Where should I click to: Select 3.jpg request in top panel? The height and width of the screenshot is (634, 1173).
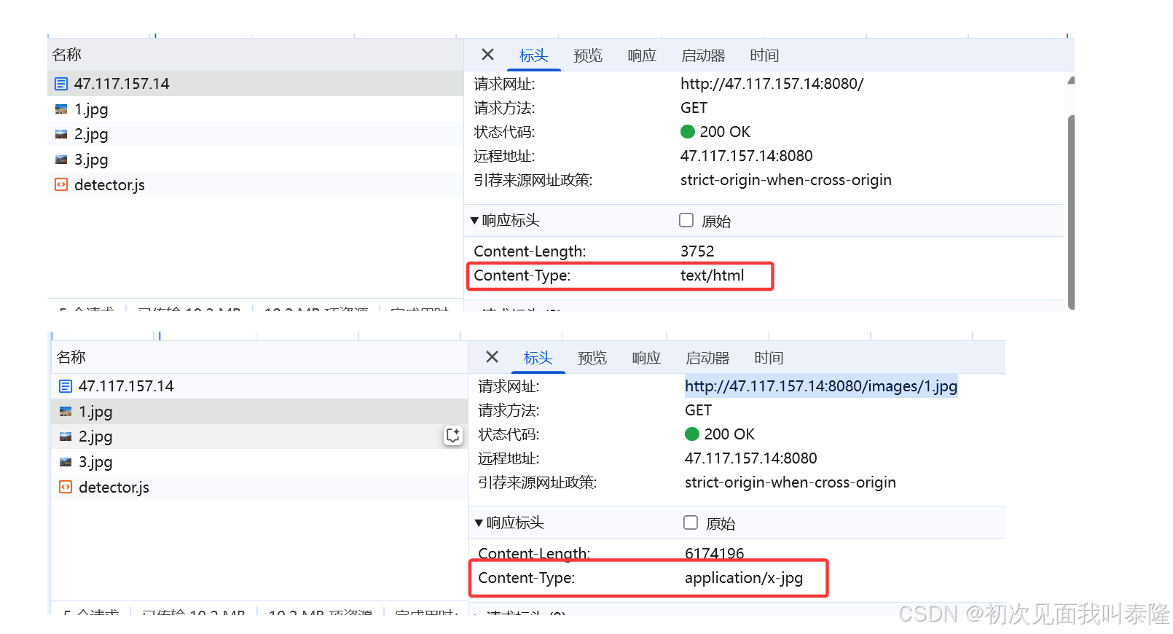(255, 160)
